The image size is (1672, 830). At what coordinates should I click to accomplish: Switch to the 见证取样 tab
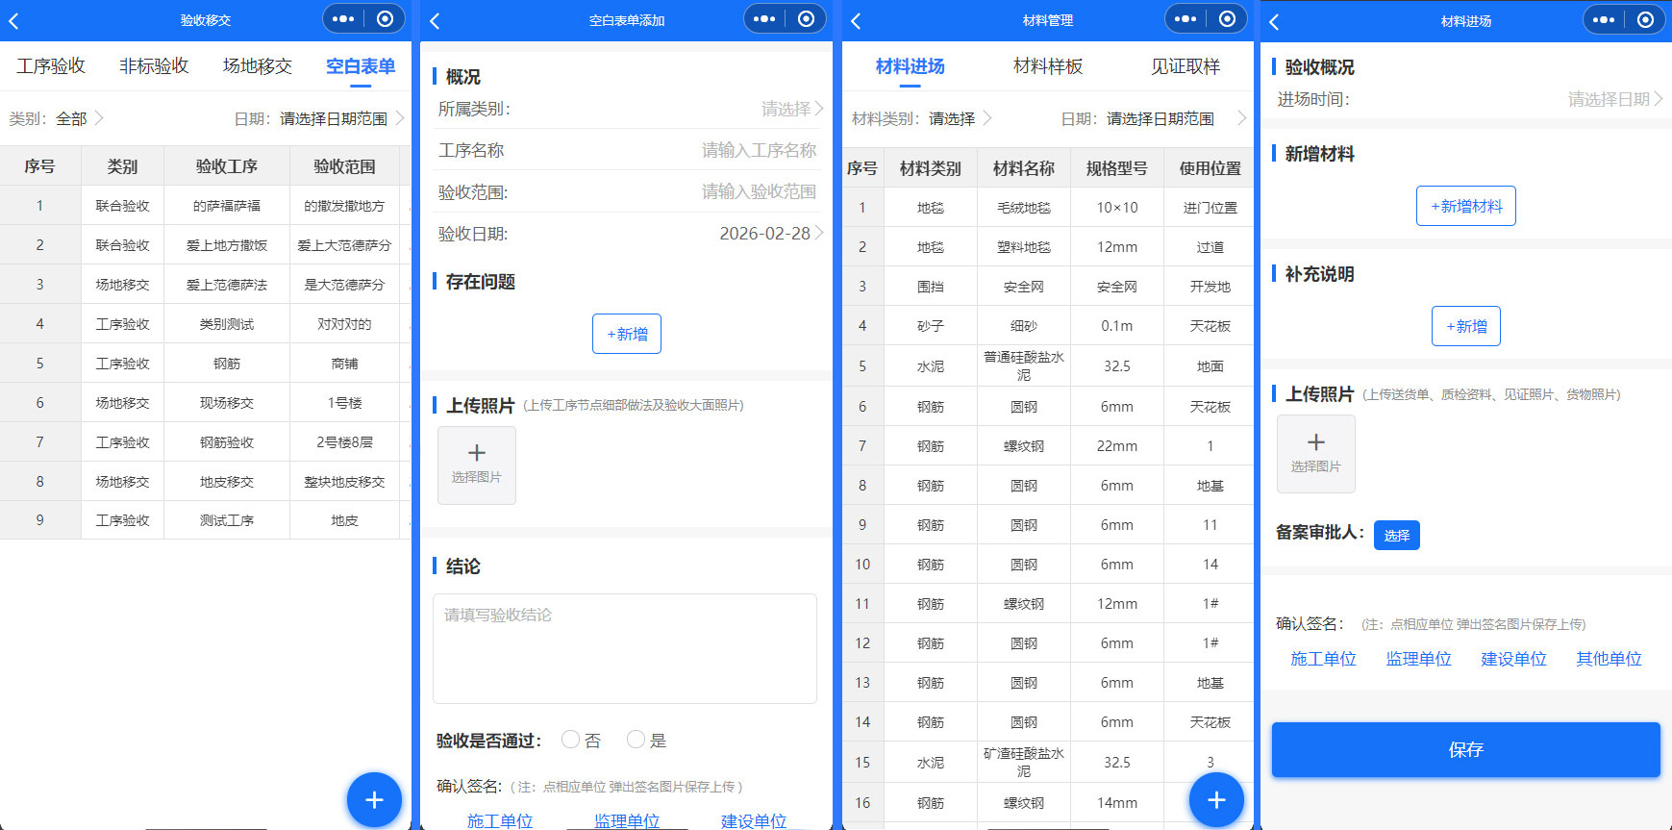coord(1185,66)
